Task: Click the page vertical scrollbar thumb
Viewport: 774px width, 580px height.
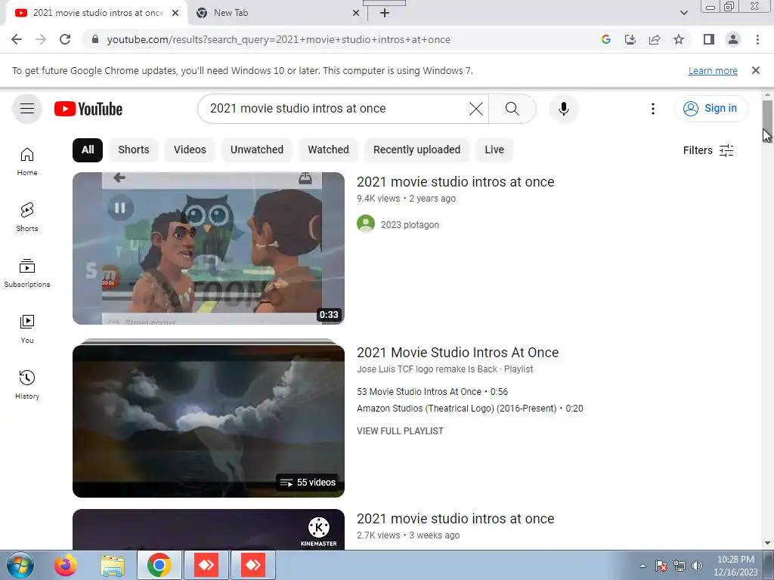Action: tap(767, 122)
